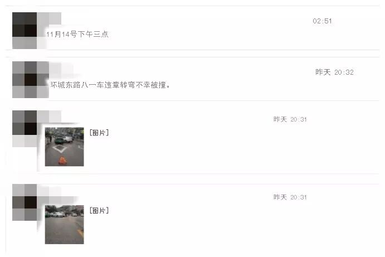The width and height of the screenshot is (385, 257).
Task: Select the message 环城东路八一车违章转弯不幸被撞
Action: click(110, 85)
